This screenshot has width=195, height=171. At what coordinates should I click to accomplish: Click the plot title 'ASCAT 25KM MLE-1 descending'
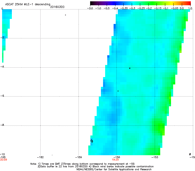(x=28, y=4)
